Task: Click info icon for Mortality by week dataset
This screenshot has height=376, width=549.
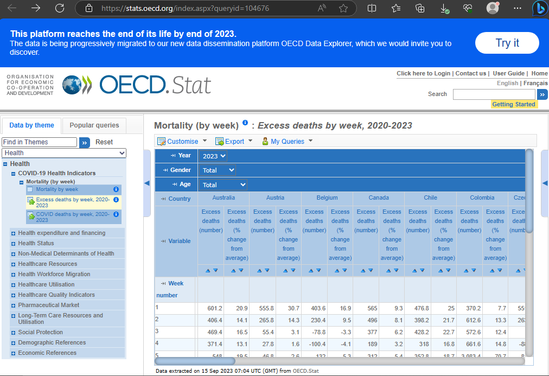Action: (116, 189)
